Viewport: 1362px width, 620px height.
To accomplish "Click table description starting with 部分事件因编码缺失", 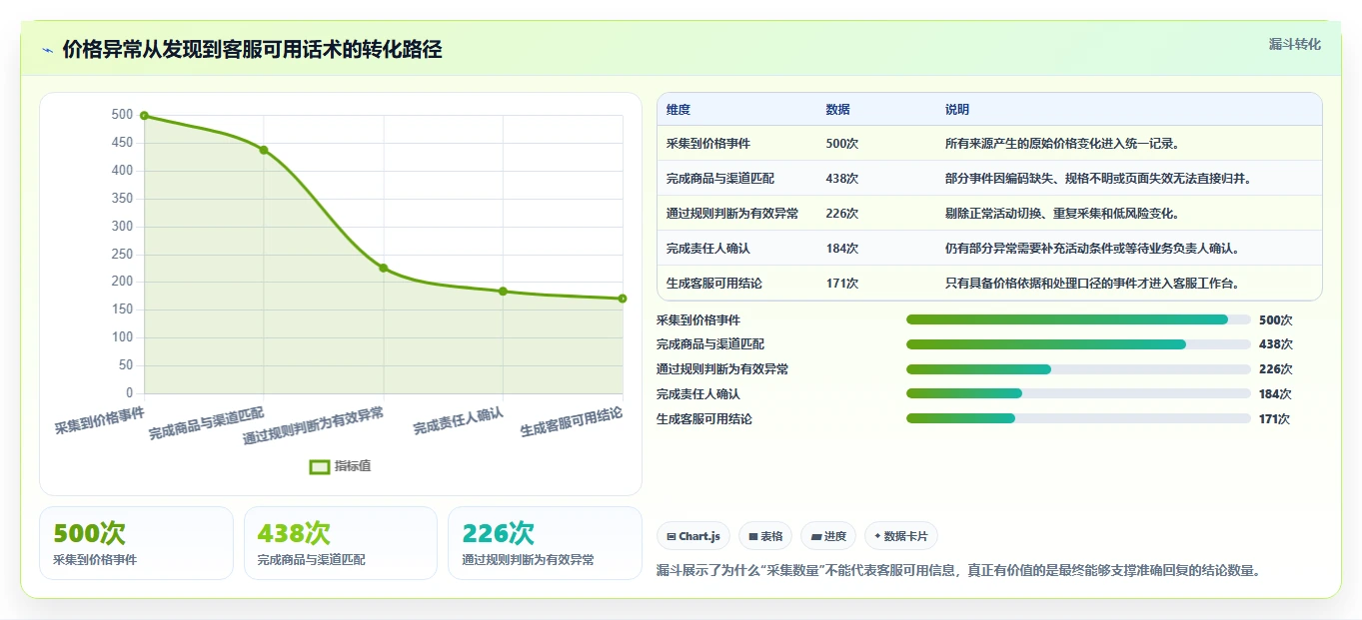I will (1098, 179).
